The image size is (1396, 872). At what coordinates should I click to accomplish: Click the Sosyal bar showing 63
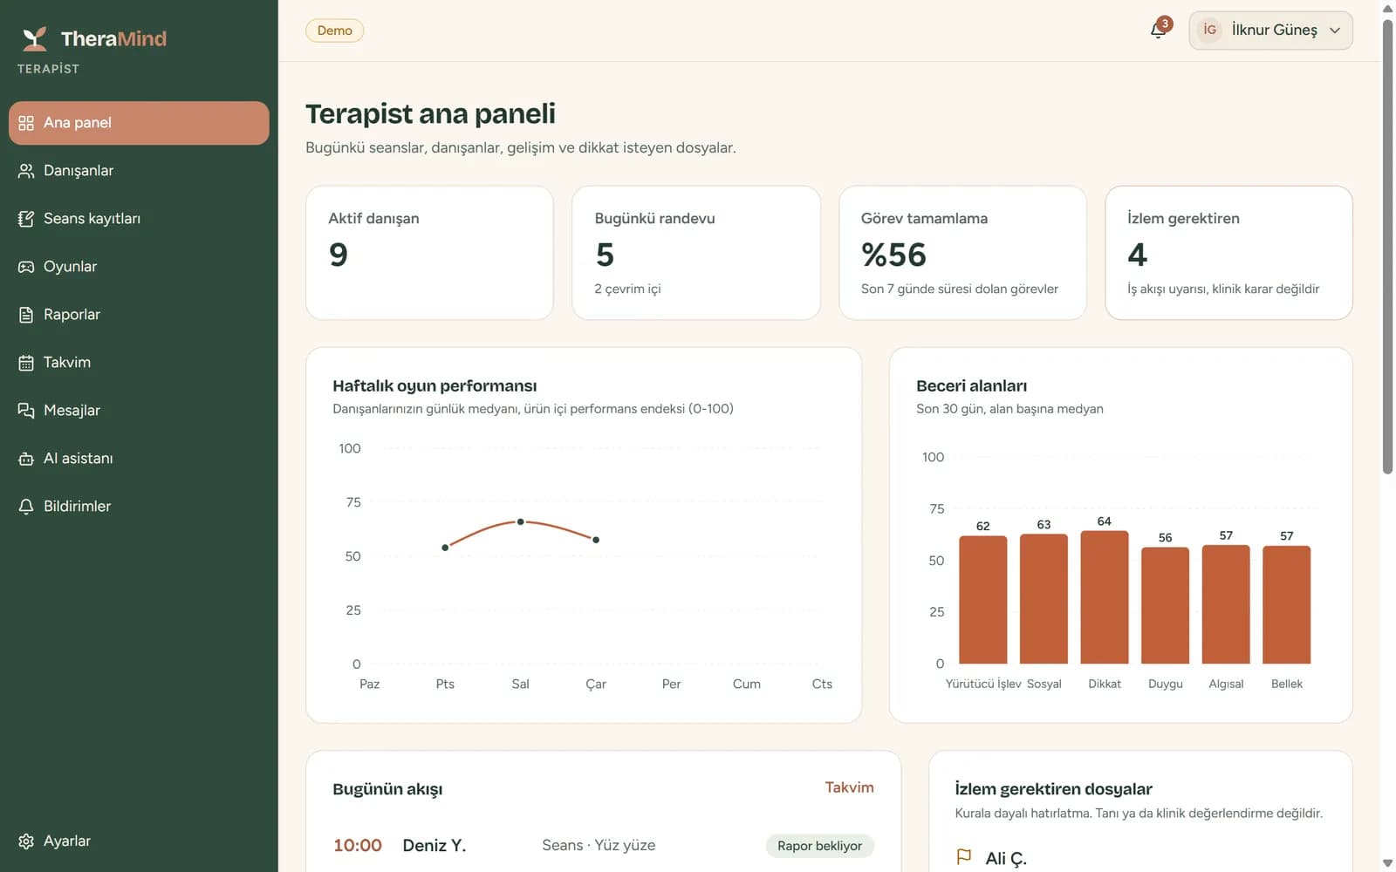coord(1044,599)
